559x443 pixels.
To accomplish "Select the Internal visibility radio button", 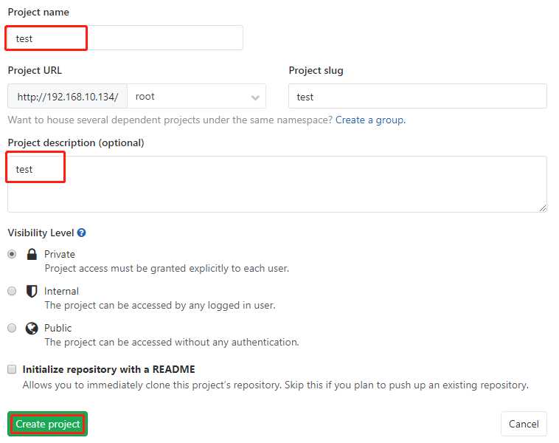I will pos(12,291).
